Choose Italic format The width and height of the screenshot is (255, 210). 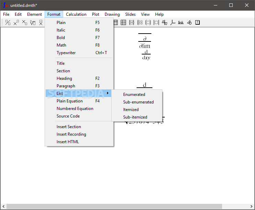[x=79, y=30]
